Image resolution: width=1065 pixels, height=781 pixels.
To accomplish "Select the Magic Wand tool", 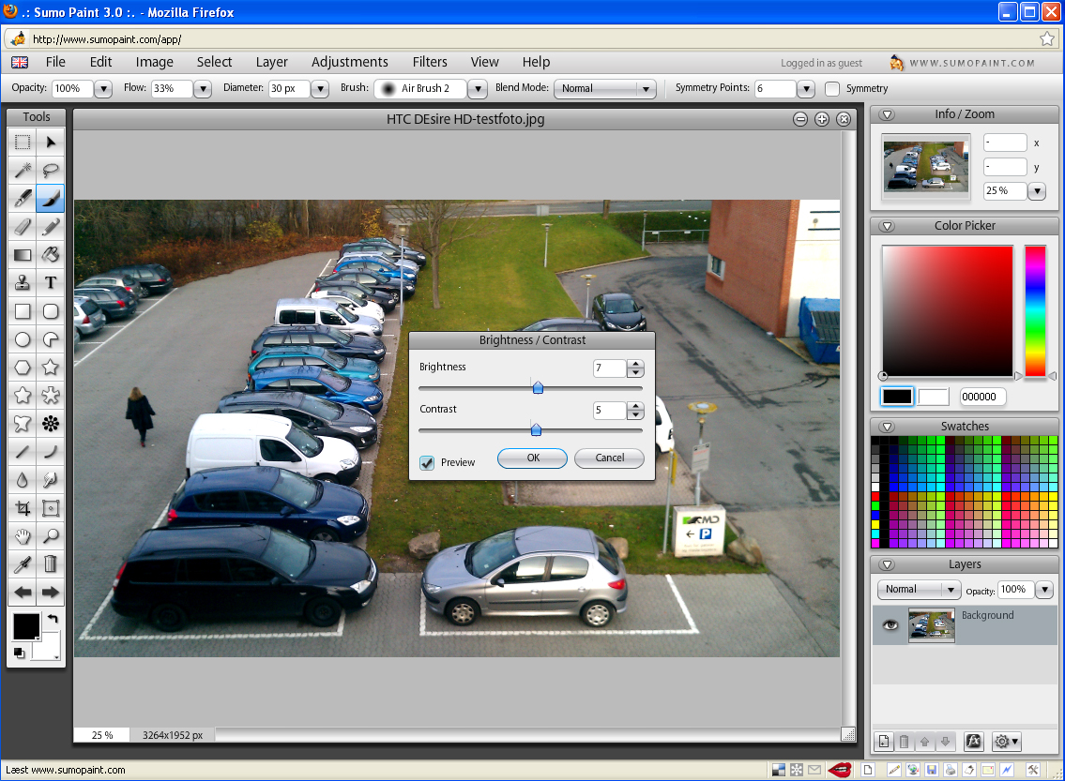I will [x=23, y=170].
